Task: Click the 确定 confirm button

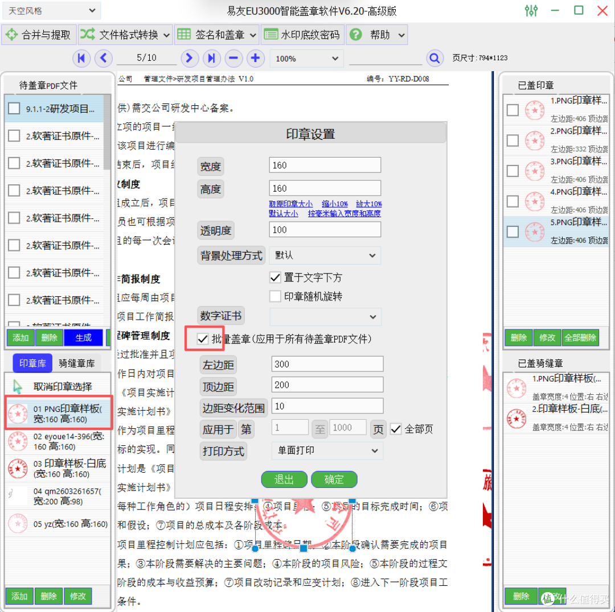Action: [334, 479]
